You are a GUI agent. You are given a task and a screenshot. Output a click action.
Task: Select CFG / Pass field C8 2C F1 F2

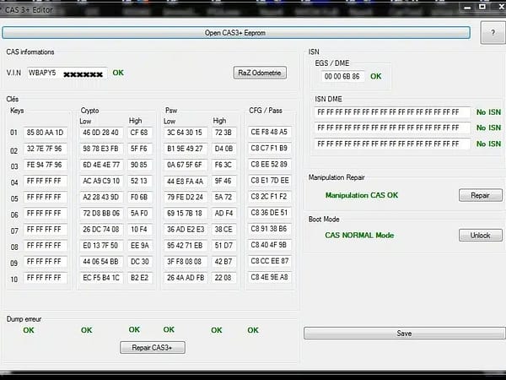(270, 197)
